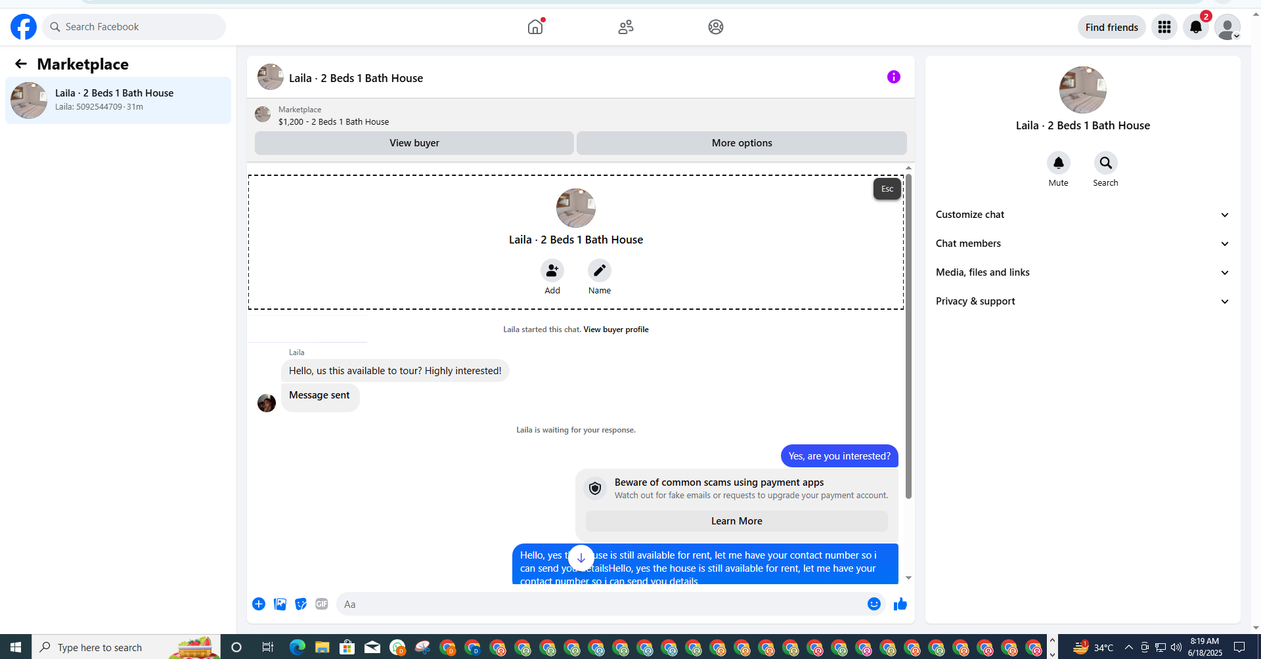Image resolution: width=1261 pixels, height=659 pixels.
Task: Expand Media, files and links section
Action: (x=1083, y=272)
